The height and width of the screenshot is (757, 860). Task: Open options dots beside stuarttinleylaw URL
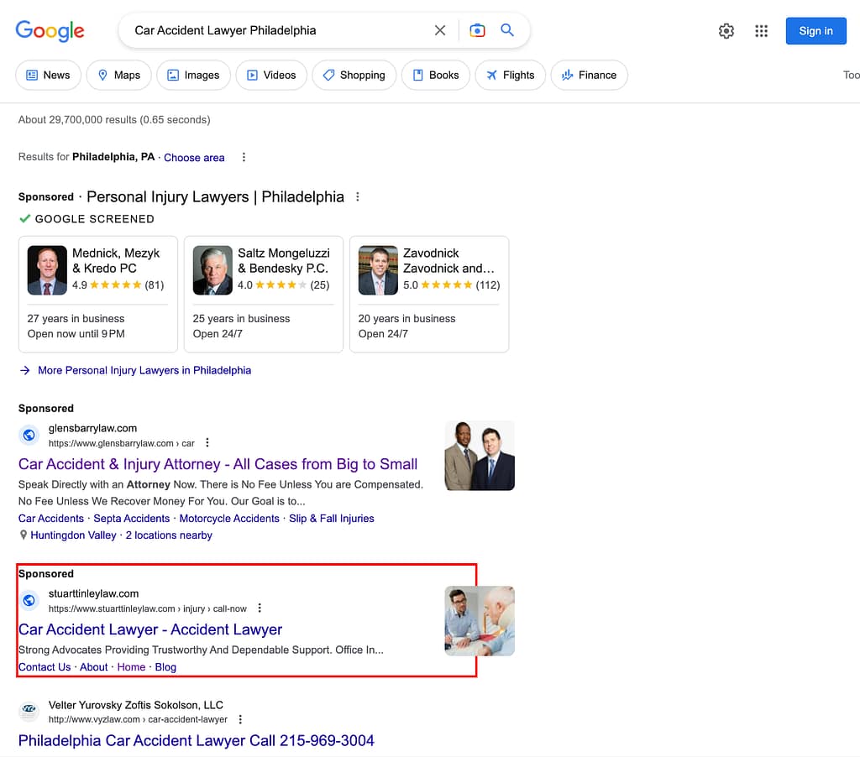coord(260,608)
